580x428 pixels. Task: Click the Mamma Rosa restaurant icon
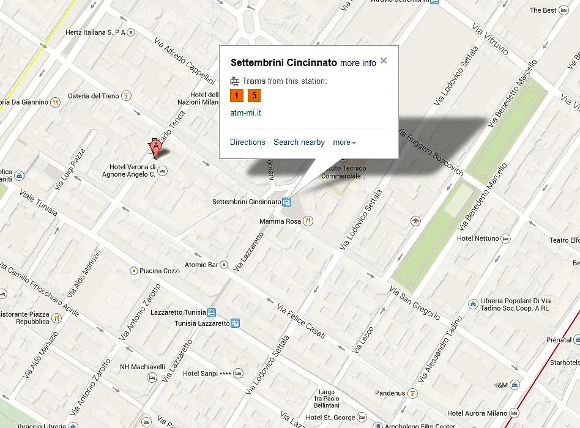click(x=308, y=221)
